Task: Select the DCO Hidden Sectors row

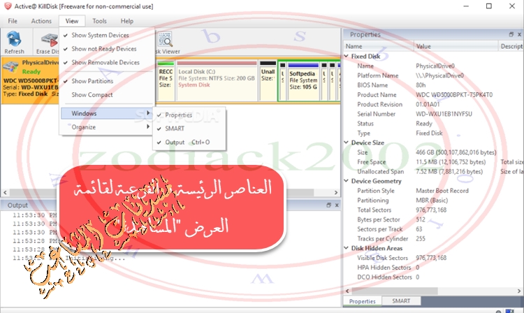Action: (x=433, y=277)
